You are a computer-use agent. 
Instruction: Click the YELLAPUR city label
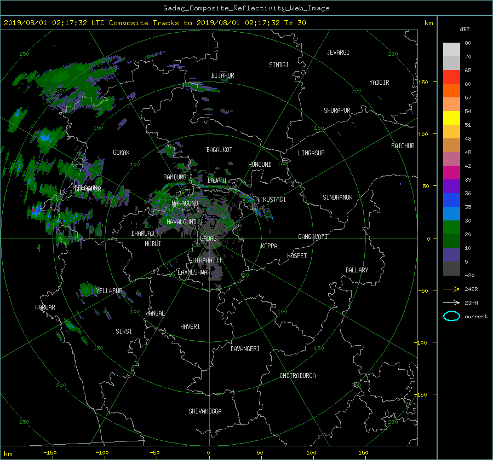(109, 291)
